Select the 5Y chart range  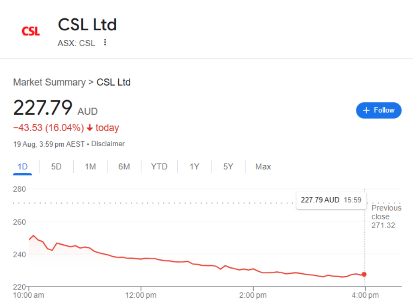tap(228, 166)
